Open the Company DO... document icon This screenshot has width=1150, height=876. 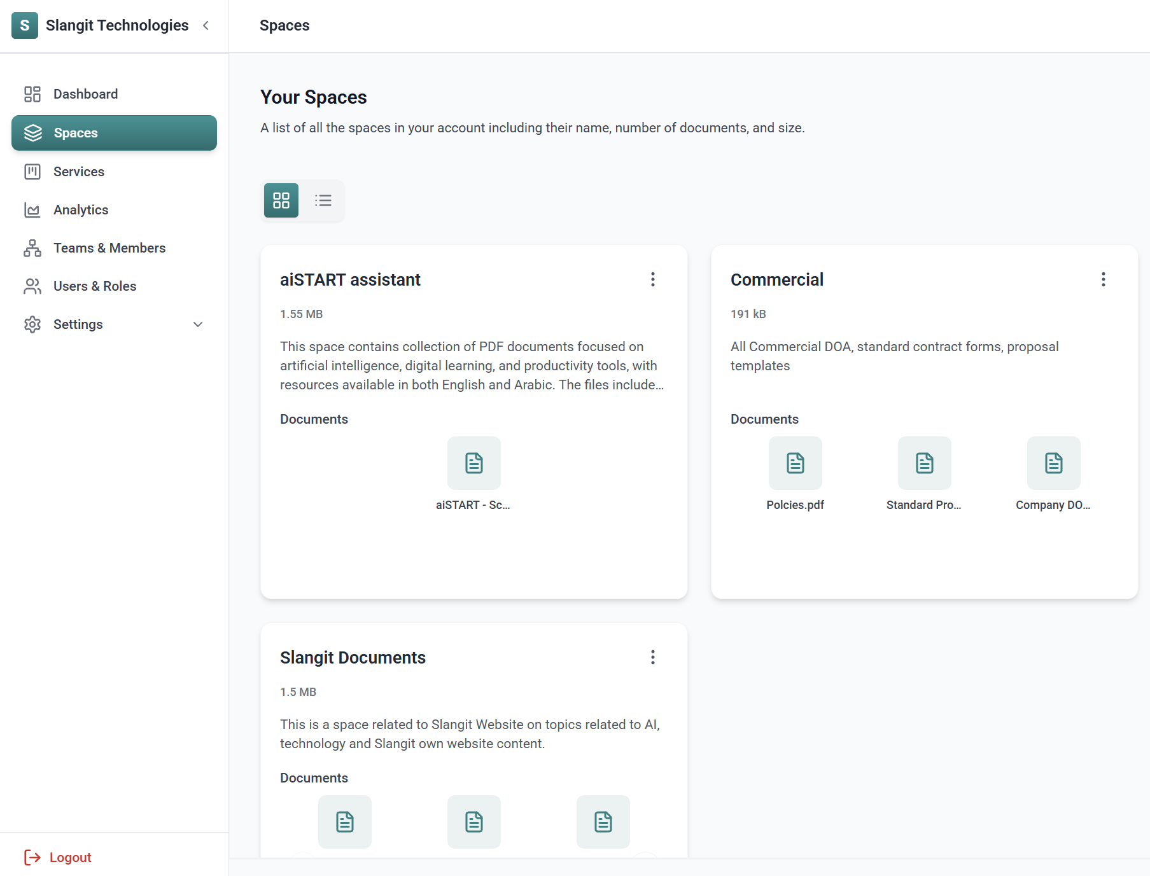(1054, 463)
